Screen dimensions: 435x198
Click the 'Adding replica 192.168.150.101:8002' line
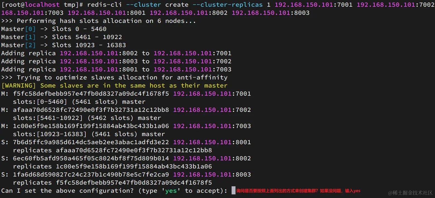pos(116,53)
